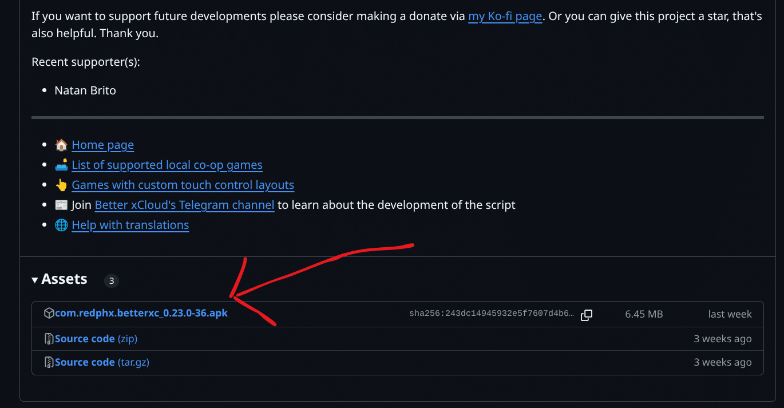The height and width of the screenshot is (408, 784).
Task: Download Source code (tar.gz)
Action: [102, 362]
